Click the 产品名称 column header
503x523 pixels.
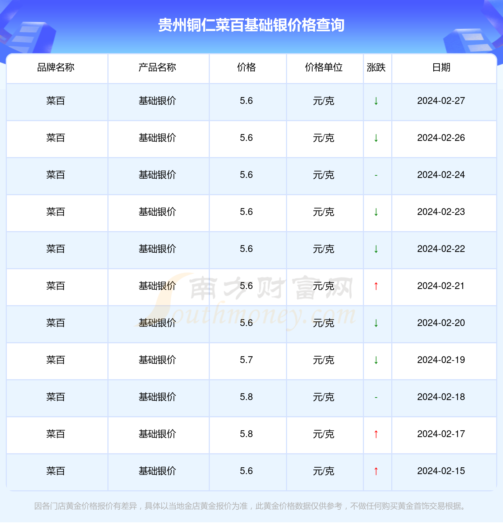point(157,67)
